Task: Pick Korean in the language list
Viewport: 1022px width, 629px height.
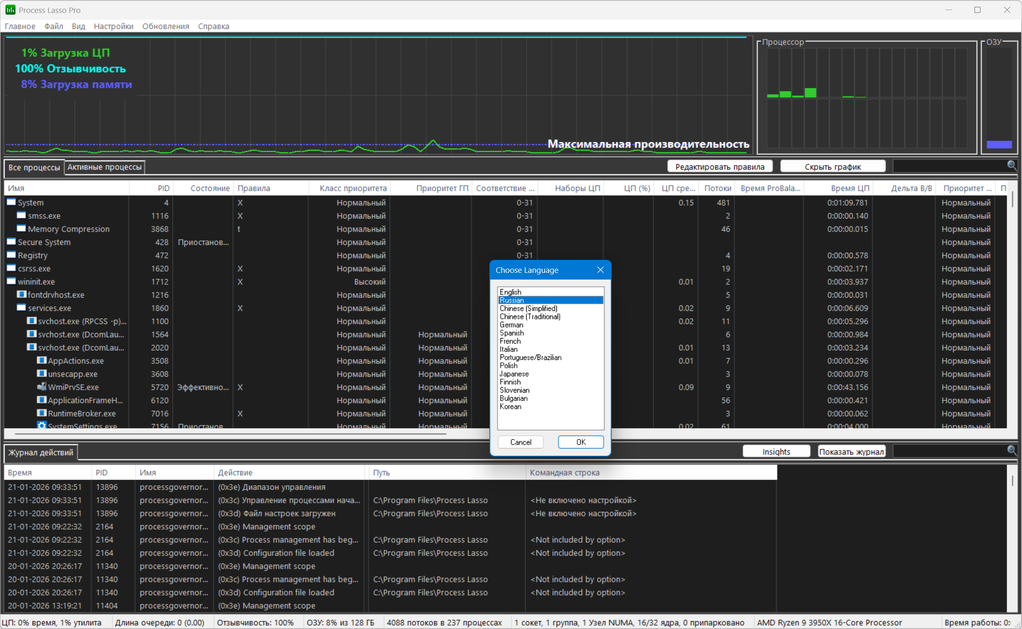Action: coord(510,406)
